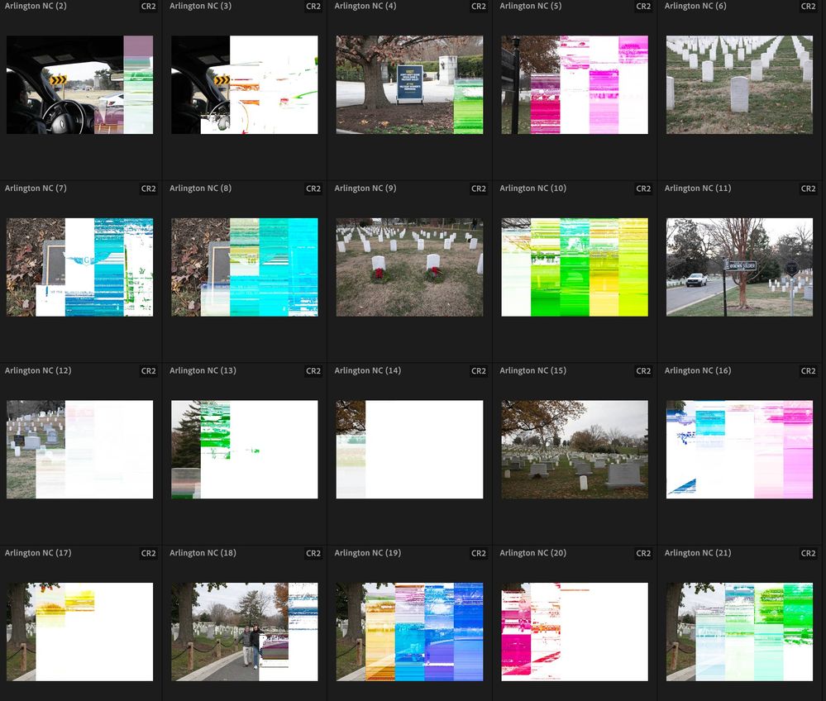Select the Arlington NC (5) glitched pink thumbnail
The width and height of the screenshot is (826, 701).
coord(574,84)
